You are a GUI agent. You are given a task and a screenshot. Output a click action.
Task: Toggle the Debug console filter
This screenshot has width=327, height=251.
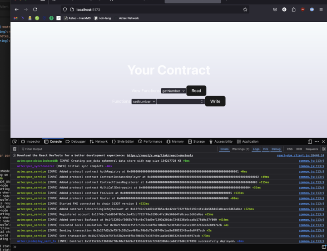tap(276, 149)
